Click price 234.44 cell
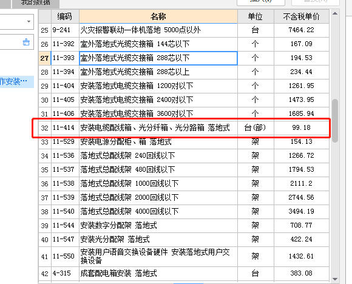 tap(301, 72)
